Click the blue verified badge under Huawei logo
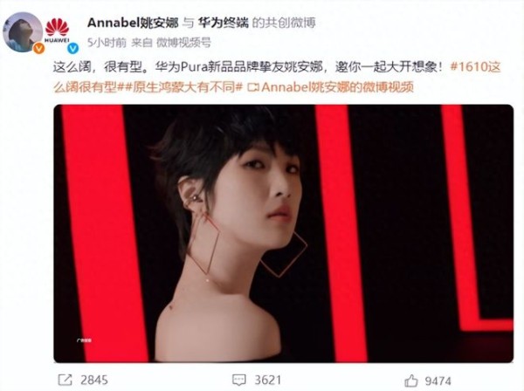The height and width of the screenshot is (391, 524). point(72,48)
